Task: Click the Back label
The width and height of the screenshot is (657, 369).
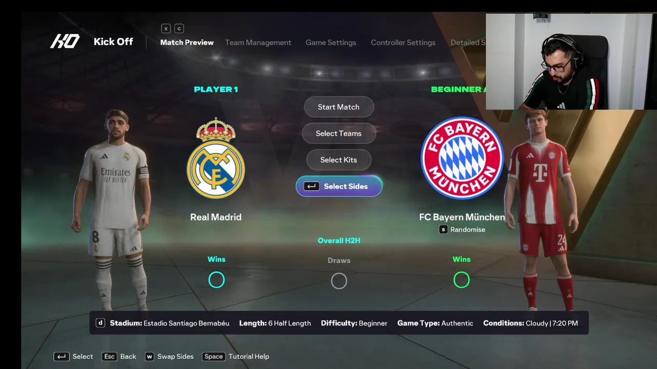Action: click(128, 357)
